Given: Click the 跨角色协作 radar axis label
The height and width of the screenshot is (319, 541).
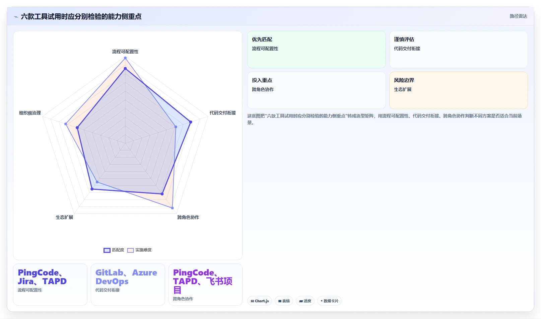Looking at the screenshot, I should pos(188,217).
